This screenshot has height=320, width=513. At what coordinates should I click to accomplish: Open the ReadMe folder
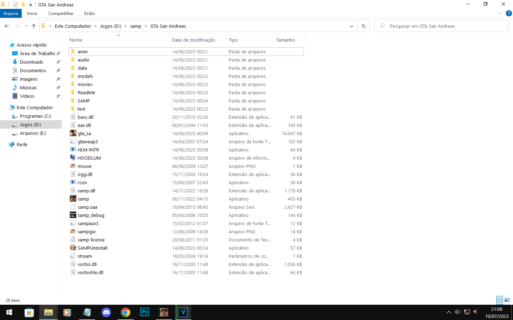86,92
